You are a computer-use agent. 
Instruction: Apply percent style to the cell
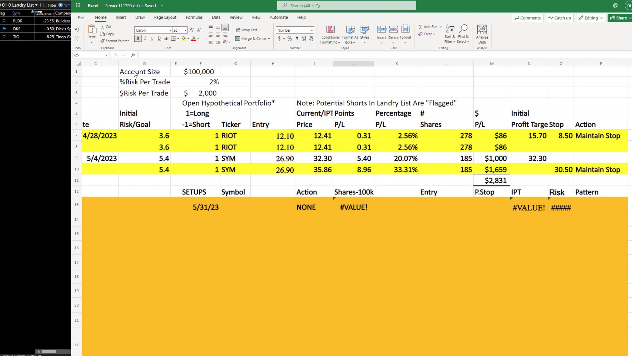pyautogui.click(x=290, y=39)
